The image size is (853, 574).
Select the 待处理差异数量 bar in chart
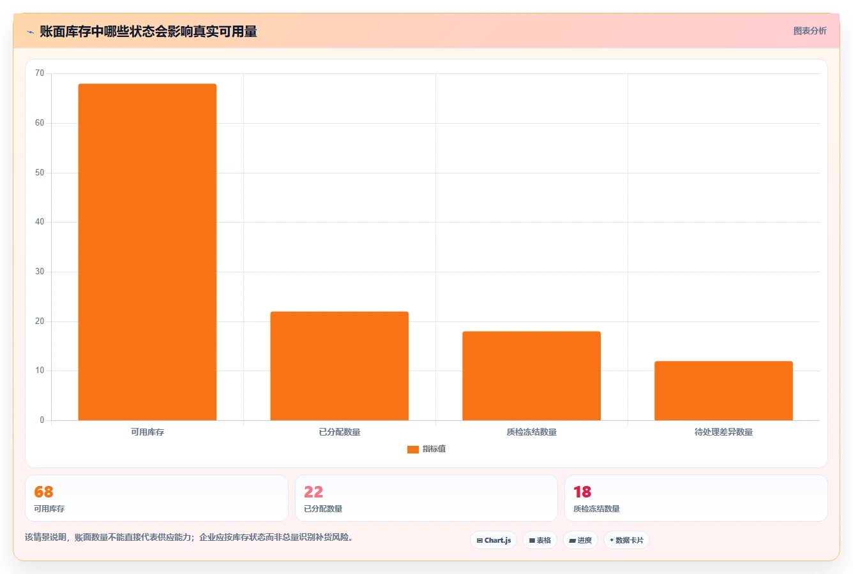[x=723, y=391]
